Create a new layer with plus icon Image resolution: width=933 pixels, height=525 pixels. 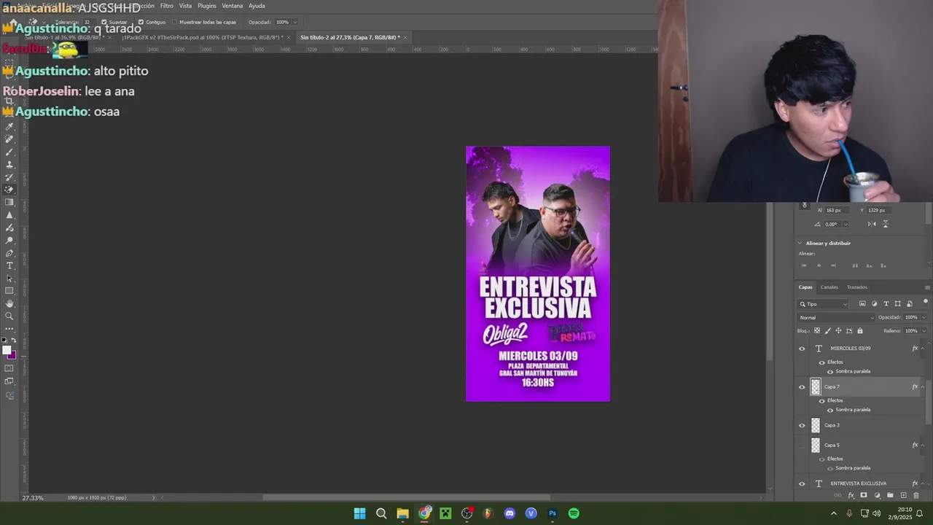[903, 496]
